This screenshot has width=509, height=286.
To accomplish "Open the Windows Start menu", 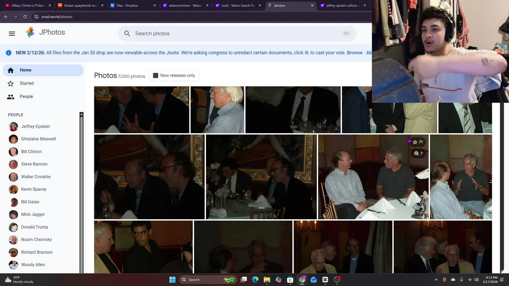I will coord(172,280).
